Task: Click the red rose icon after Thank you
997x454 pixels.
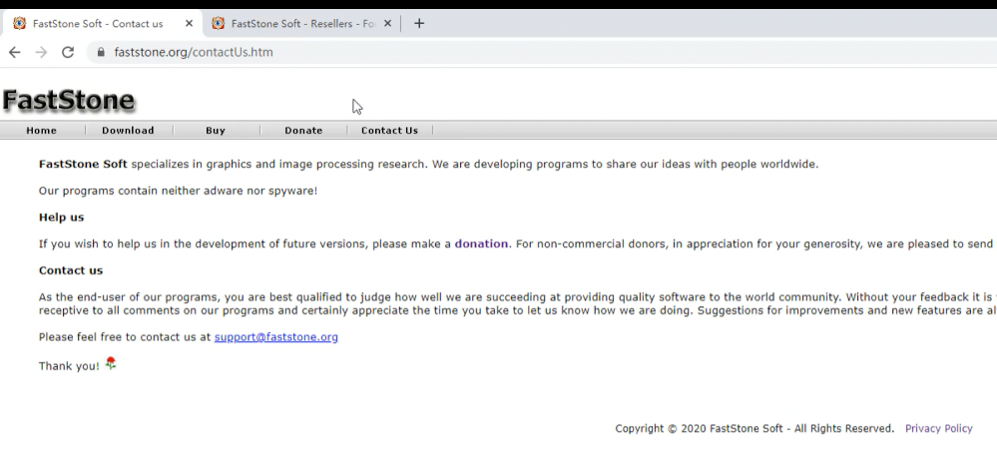Action: (x=111, y=364)
